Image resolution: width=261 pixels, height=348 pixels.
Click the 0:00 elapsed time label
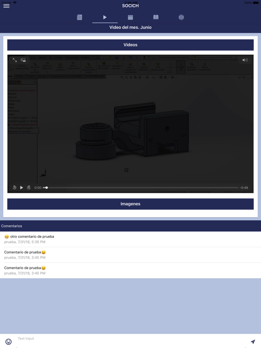coord(38,188)
